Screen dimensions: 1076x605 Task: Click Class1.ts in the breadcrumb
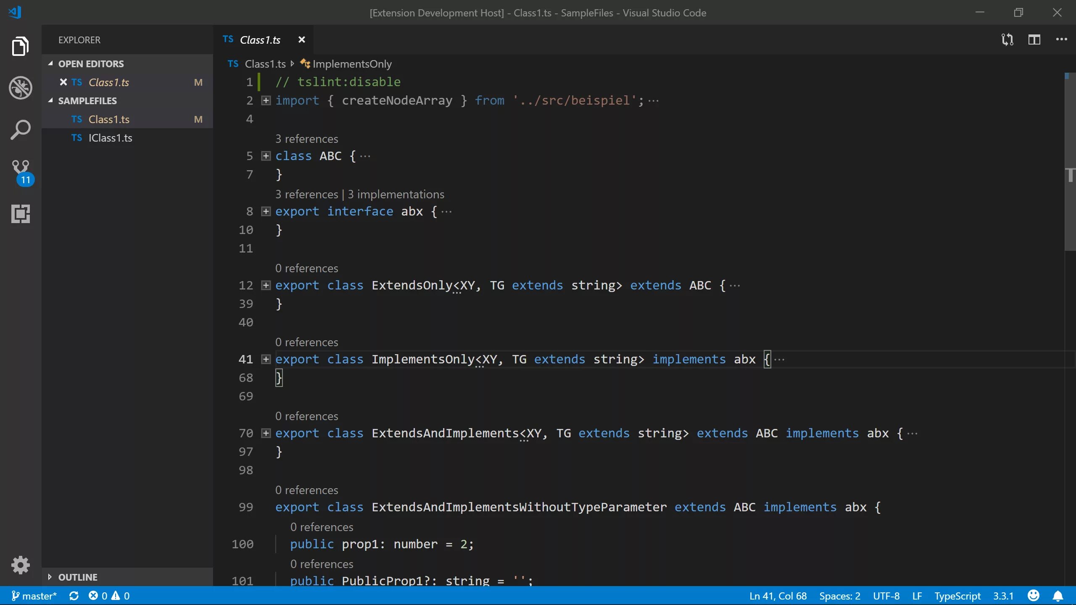pos(265,64)
